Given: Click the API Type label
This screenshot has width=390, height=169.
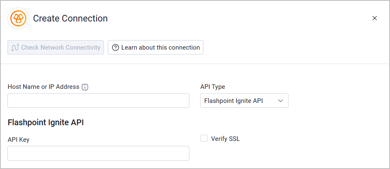Looking at the screenshot, I should click(213, 87).
